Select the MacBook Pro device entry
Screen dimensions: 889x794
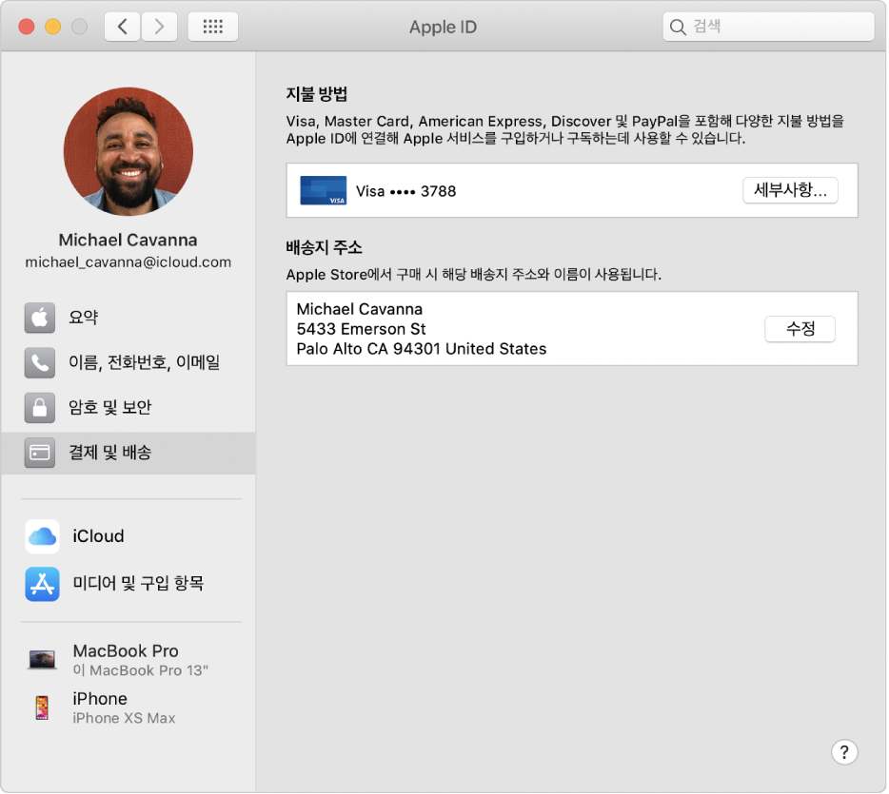pos(128,660)
